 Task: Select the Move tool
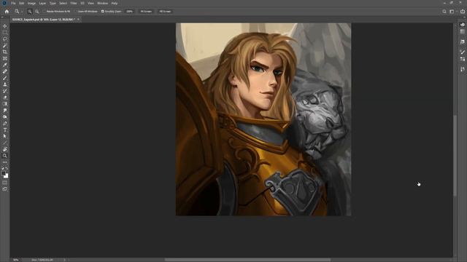[x=5, y=26]
